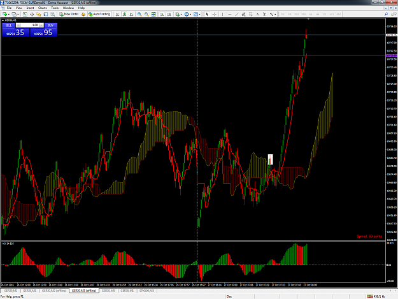Select the equidistant channel tool
Screen dimensions: 398x299
243,14
